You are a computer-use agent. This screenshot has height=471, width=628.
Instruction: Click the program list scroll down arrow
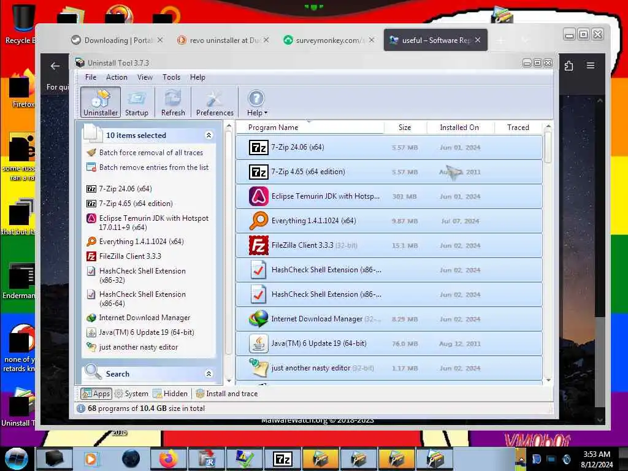pyautogui.click(x=548, y=380)
